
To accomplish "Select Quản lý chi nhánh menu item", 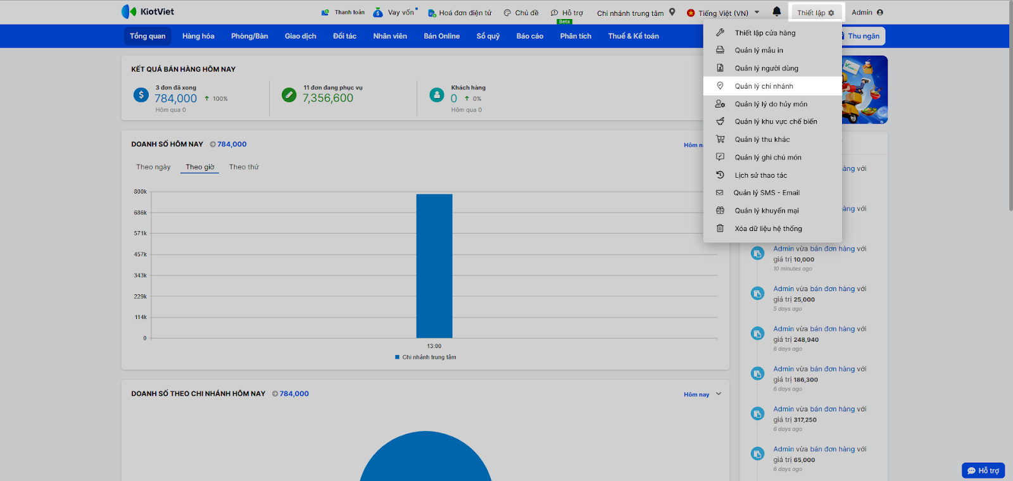I will 764,86.
